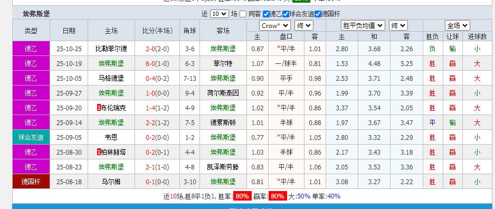Click date 25-09-05 cell

(x=69, y=137)
